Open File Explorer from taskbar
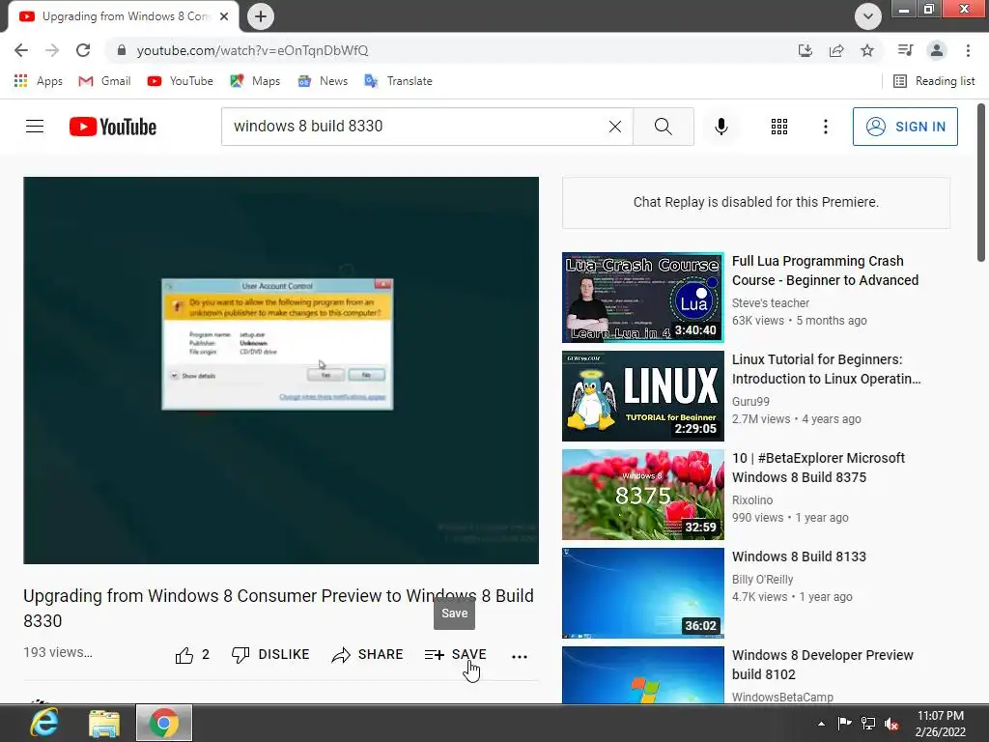This screenshot has width=989, height=742. 104,723
